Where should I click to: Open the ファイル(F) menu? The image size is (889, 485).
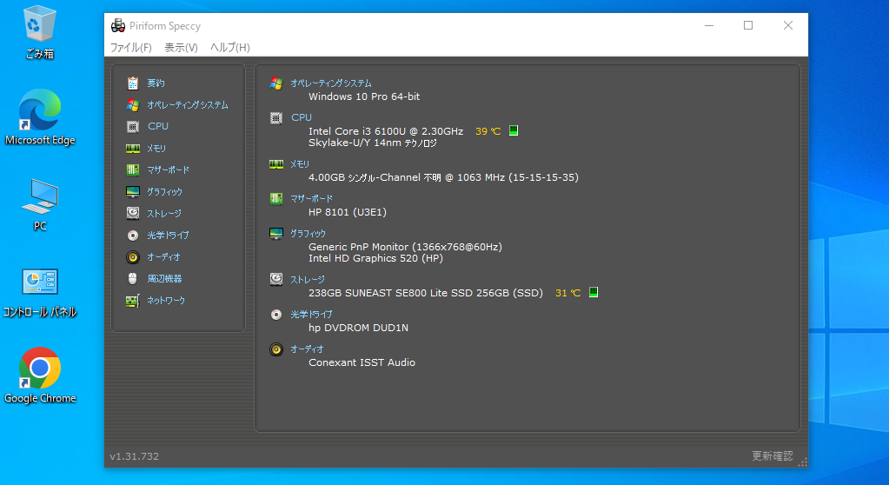[x=131, y=48]
